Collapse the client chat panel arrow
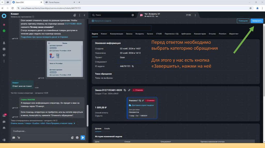The width and height of the screenshot is (265, 148). [84, 15]
